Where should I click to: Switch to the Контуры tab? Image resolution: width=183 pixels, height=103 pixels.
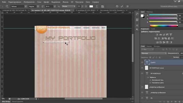coord(157,46)
